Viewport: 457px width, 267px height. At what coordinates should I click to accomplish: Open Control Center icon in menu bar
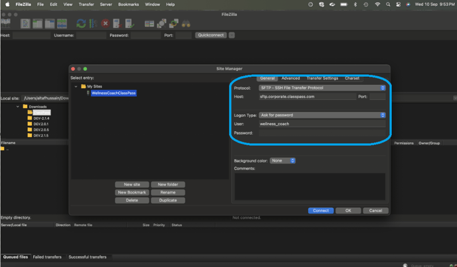(398, 5)
